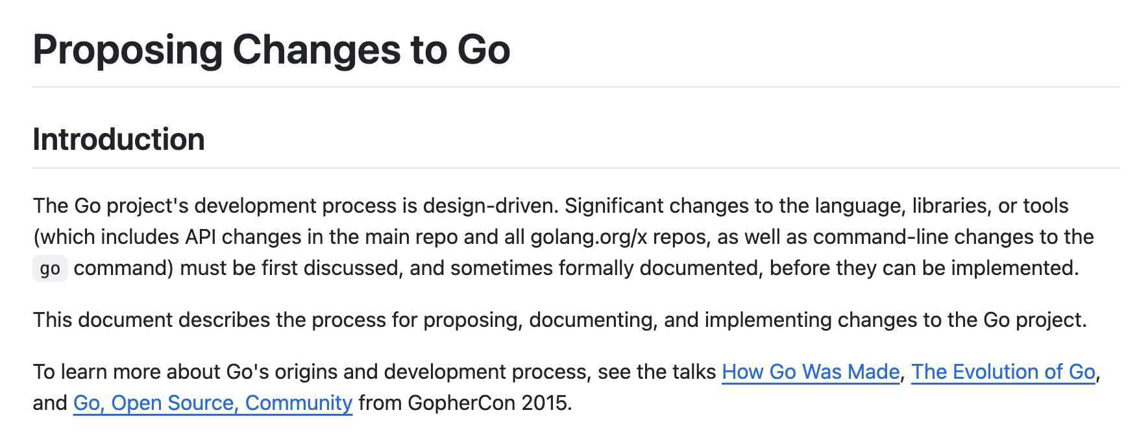Click the "golang.org/x" text in the first paragraph
Viewport: 1137px width, 432px height.
point(589,237)
